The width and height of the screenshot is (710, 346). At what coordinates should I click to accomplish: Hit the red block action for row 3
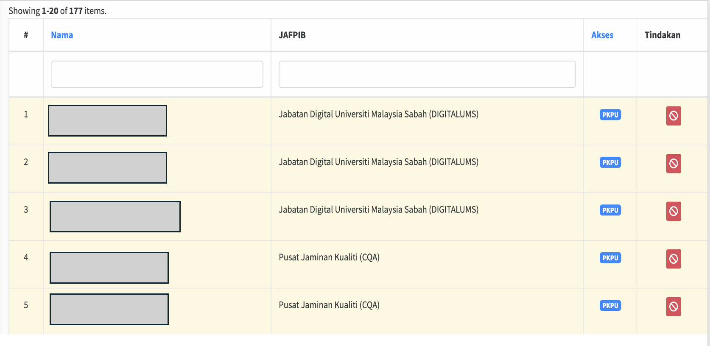pyautogui.click(x=673, y=211)
